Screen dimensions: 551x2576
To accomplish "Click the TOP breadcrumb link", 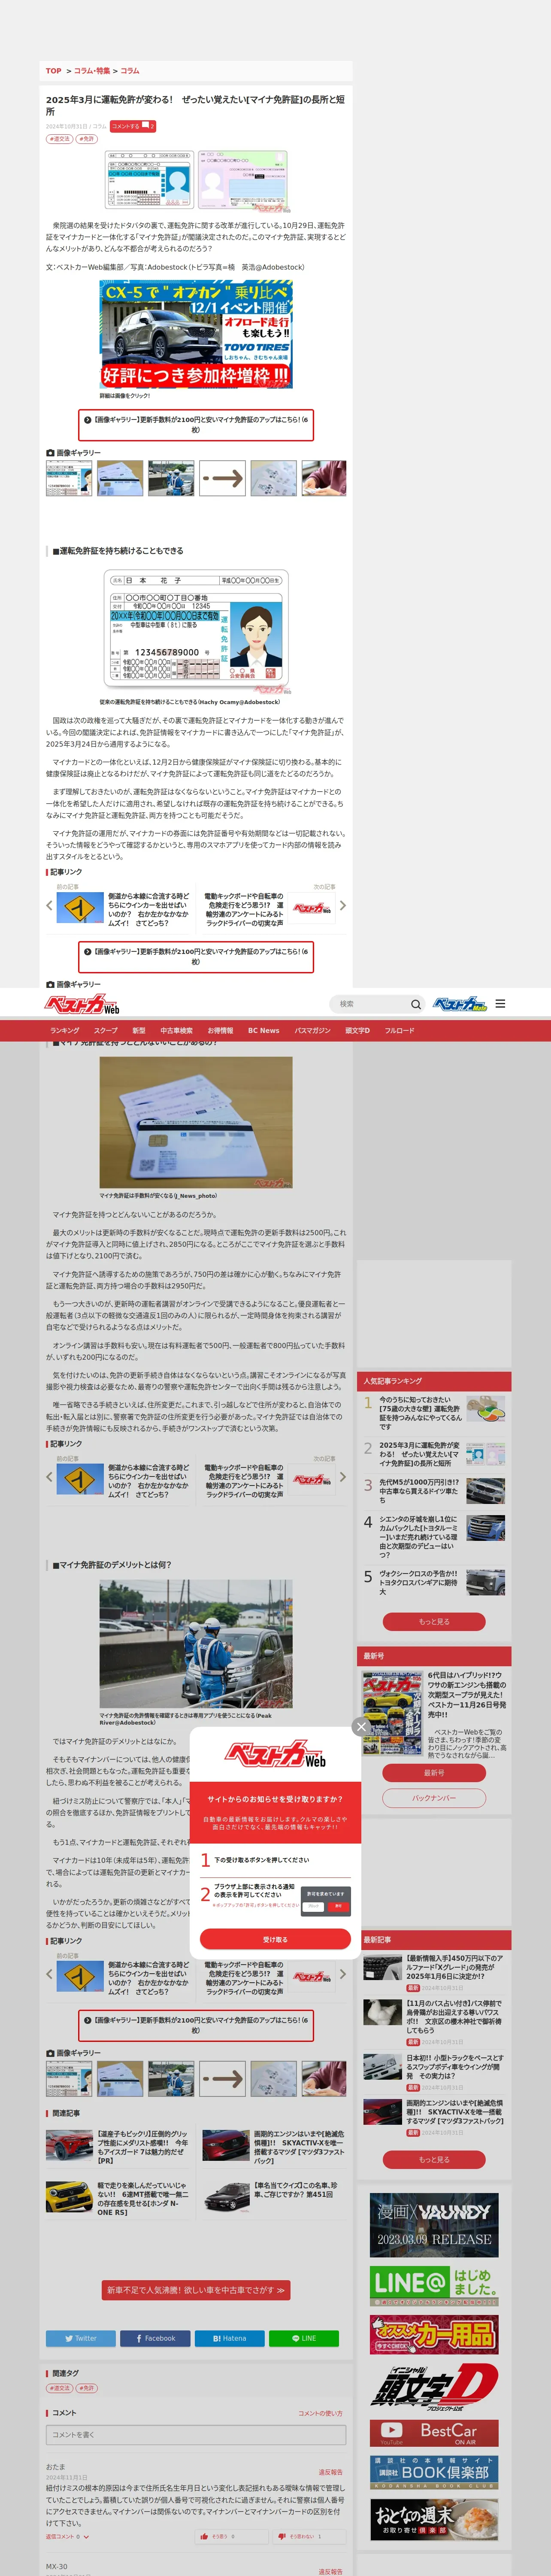I will (54, 71).
